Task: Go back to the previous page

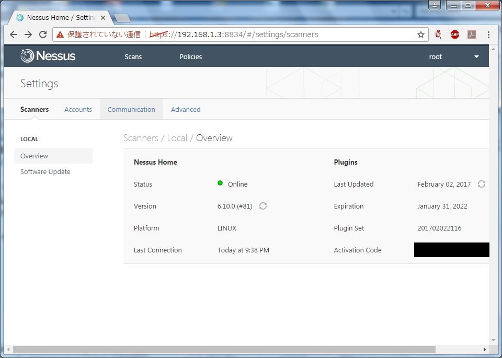Action: click(x=14, y=34)
